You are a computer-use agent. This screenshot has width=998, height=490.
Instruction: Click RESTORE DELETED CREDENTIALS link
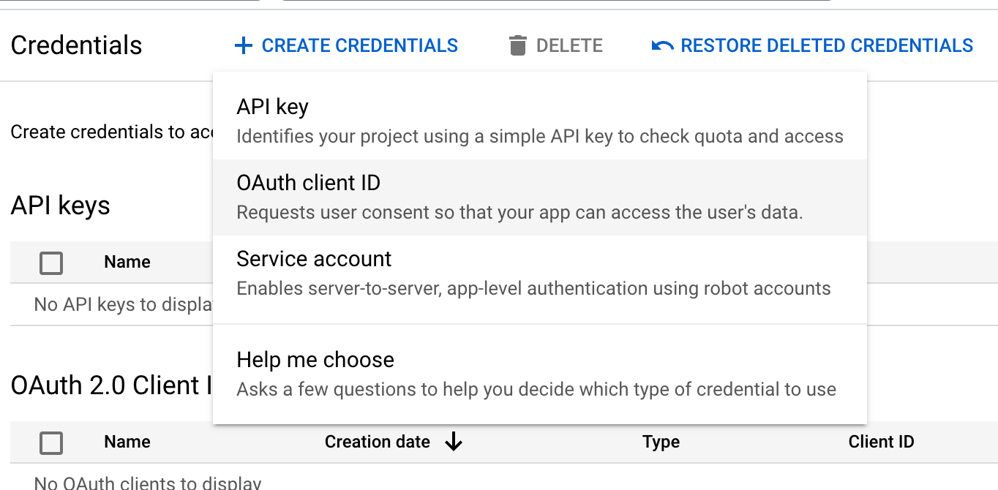(x=827, y=46)
